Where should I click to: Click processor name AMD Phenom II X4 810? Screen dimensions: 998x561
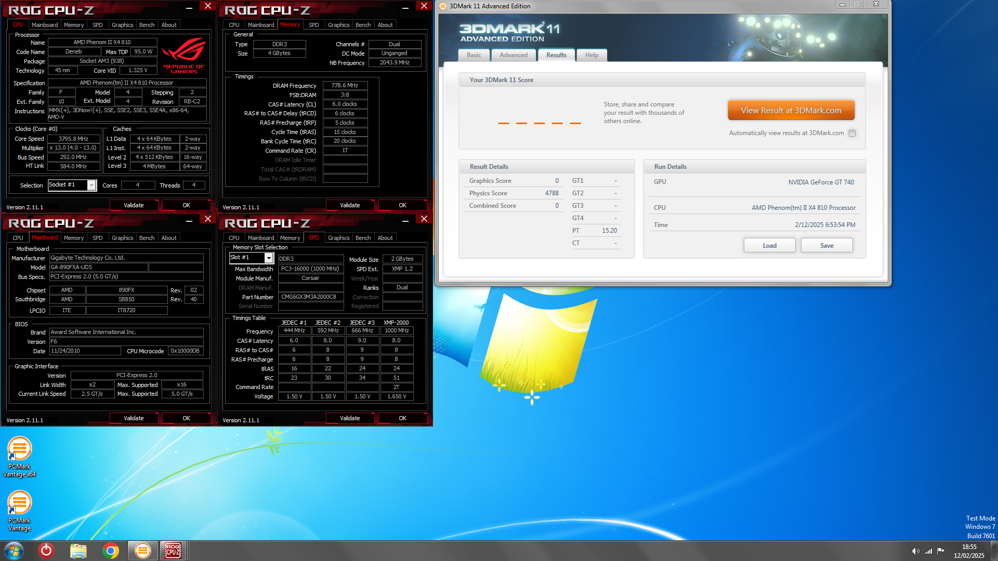pos(102,43)
